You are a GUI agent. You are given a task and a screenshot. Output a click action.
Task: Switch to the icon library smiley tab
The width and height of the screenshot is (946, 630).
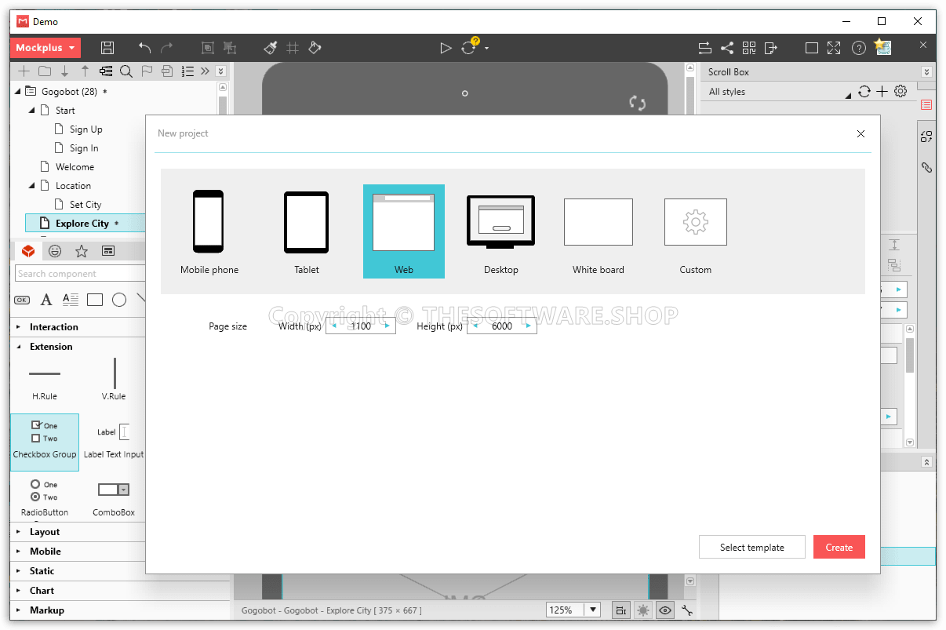point(54,250)
